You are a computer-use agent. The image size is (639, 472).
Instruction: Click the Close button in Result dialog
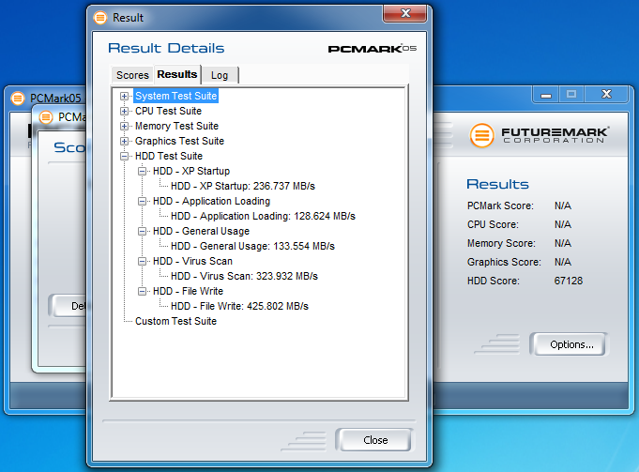coord(375,440)
